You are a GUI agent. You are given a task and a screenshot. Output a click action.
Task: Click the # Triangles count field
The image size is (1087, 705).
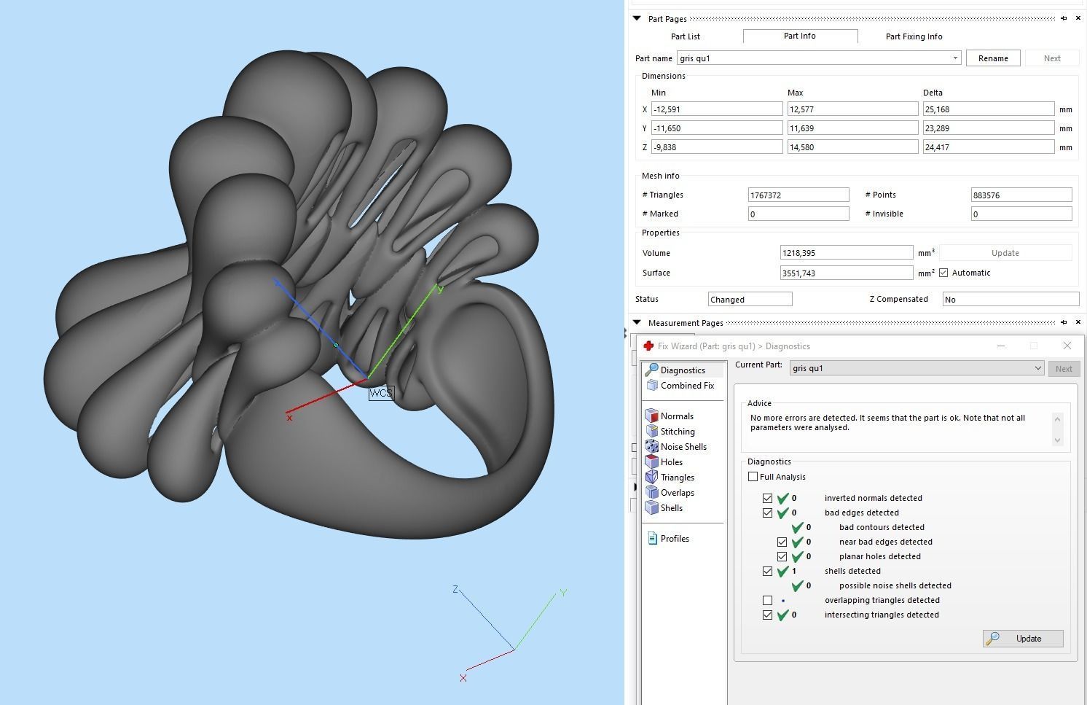pyautogui.click(x=798, y=195)
